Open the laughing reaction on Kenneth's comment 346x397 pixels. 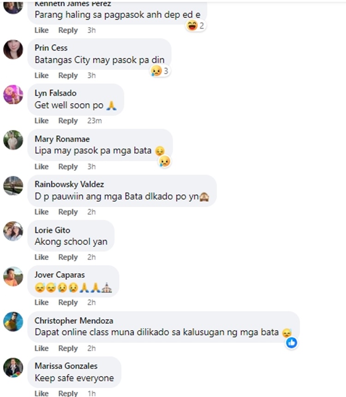point(195,26)
